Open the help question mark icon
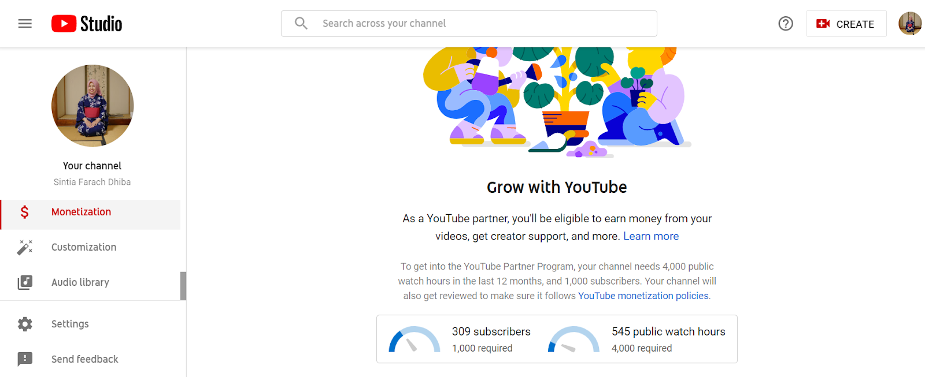The width and height of the screenshot is (925, 377). point(785,24)
